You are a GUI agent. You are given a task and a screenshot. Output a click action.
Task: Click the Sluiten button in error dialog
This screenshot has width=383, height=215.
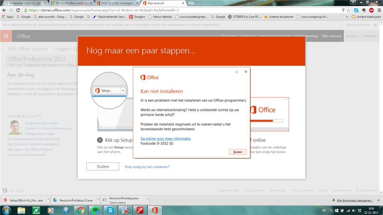tap(238, 152)
